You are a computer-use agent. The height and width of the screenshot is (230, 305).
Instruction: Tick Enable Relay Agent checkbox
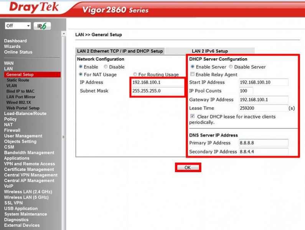coord(192,74)
